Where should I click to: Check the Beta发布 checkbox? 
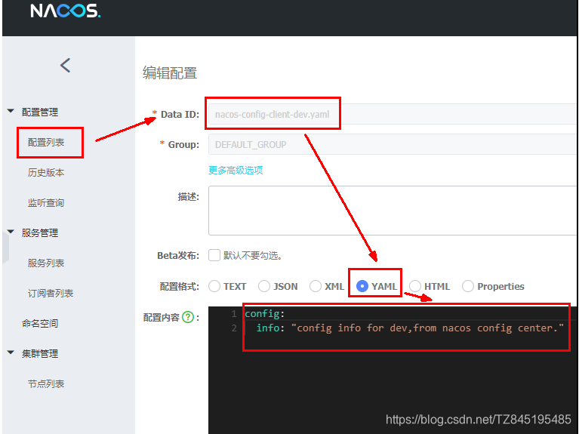(x=214, y=255)
